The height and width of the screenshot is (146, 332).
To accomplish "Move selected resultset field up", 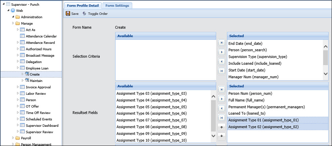I will coord(222,127).
